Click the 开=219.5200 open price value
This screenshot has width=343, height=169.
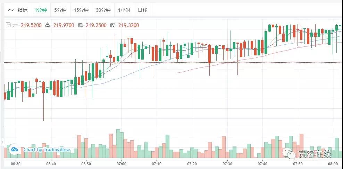point(27,25)
